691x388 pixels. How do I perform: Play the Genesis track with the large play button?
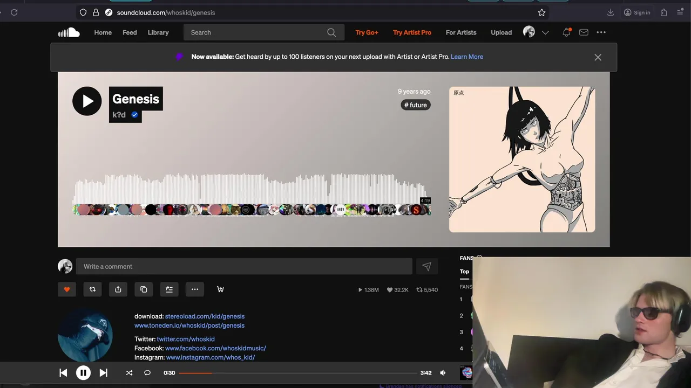87,101
